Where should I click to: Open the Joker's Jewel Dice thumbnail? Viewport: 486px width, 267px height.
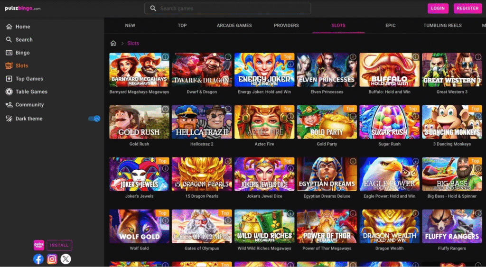[x=264, y=174]
